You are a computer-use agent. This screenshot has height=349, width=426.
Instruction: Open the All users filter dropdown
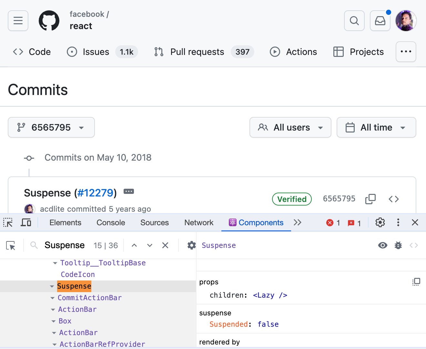tap(290, 127)
